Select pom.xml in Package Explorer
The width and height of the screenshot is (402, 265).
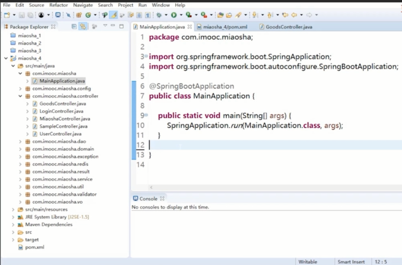point(35,247)
